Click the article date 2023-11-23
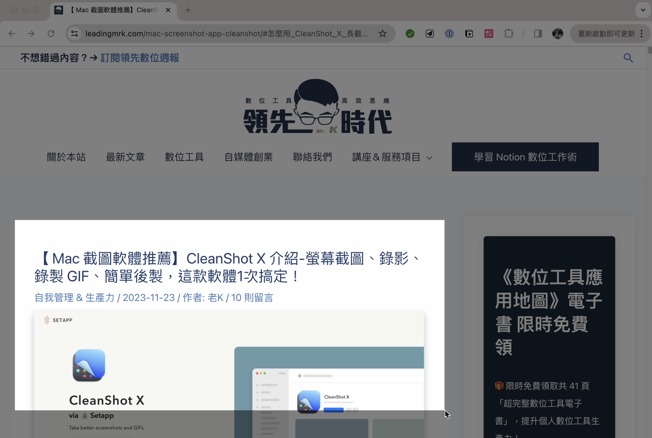The image size is (652, 438). (148, 297)
